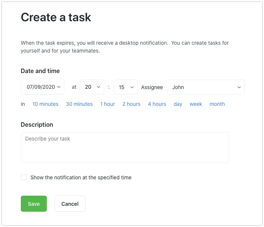Expand the hour dropdown set to 20

tap(92, 87)
